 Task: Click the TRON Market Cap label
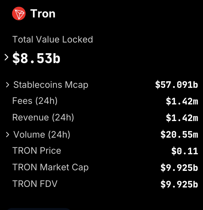(50, 167)
